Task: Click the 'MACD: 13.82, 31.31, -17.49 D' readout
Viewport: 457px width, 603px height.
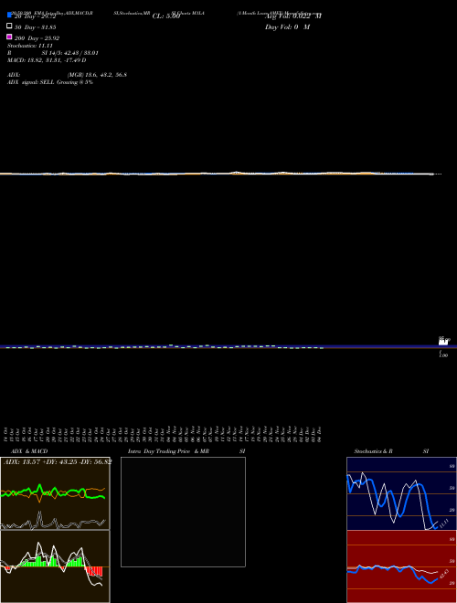Action: point(47,60)
